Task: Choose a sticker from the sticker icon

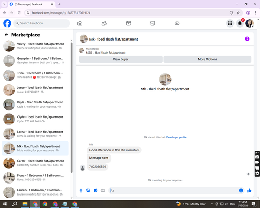Action: point(96,191)
